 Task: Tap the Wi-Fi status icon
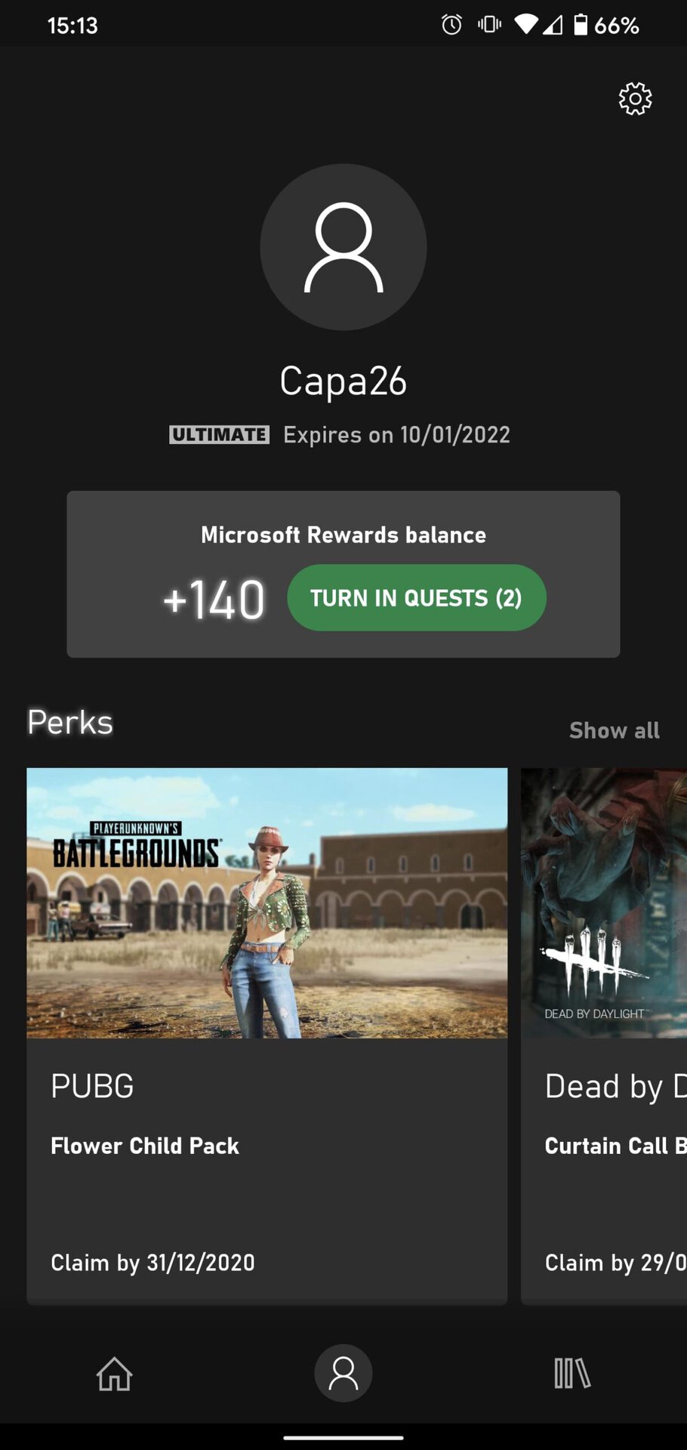click(526, 25)
